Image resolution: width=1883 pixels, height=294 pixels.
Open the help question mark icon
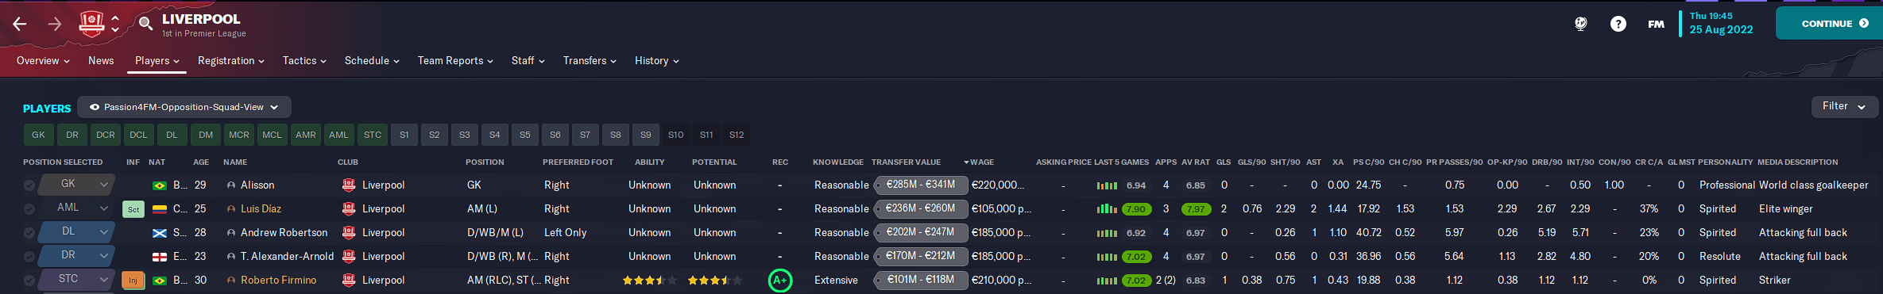1618,24
